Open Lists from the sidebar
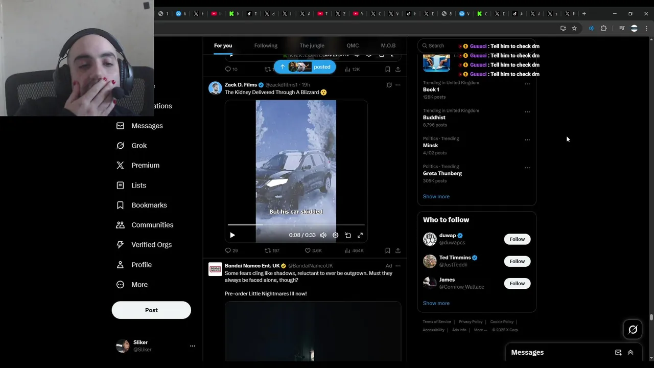Viewport: 654px width, 368px height. tap(131, 186)
